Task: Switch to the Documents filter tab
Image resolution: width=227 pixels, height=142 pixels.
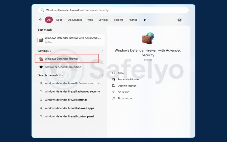Action: click(75, 20)
